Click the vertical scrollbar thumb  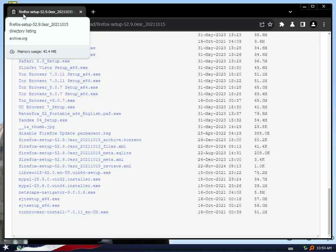click(x=329, y=211)
